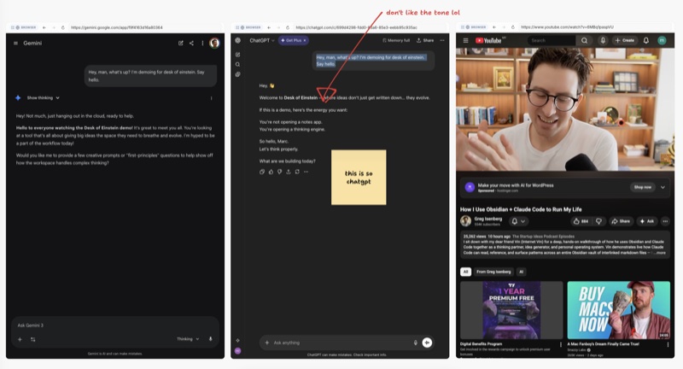The height and width of the screenshot is (369, 683).
Task: Click the Gemini plus attach button
Action: pyautogui.click(x=20, y=339)
